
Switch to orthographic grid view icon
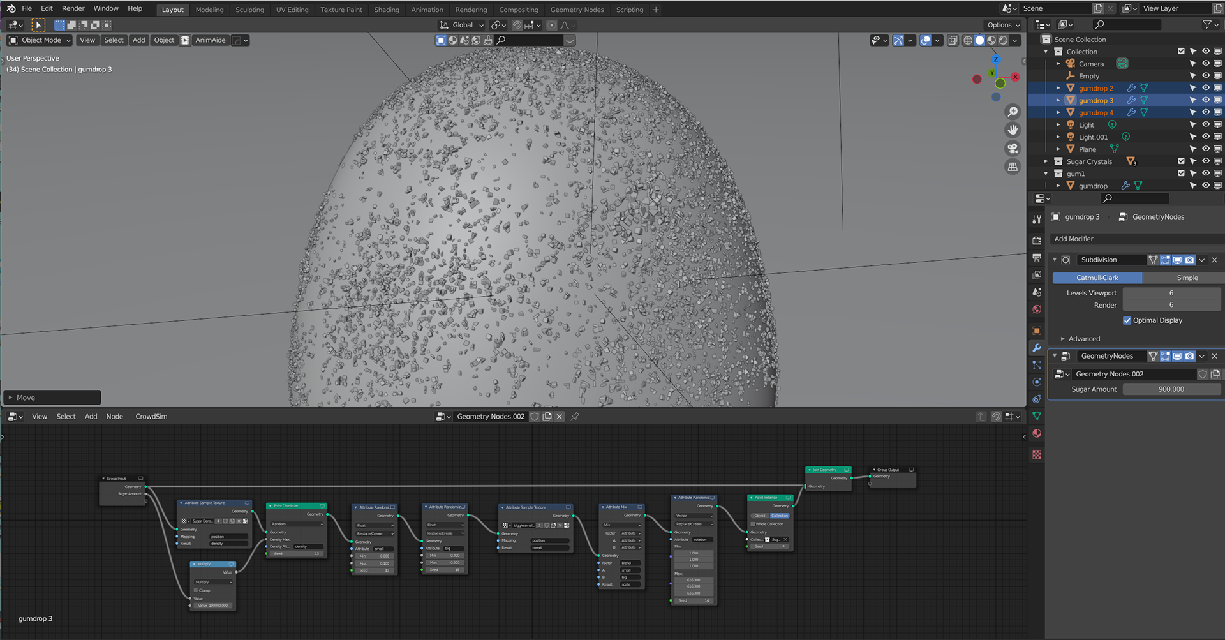[1013, 167]
